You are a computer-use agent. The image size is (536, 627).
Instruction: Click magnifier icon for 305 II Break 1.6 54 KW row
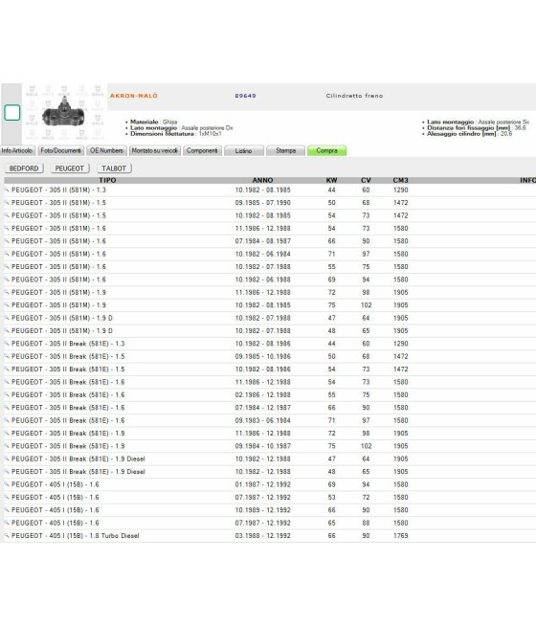(7, 382)
